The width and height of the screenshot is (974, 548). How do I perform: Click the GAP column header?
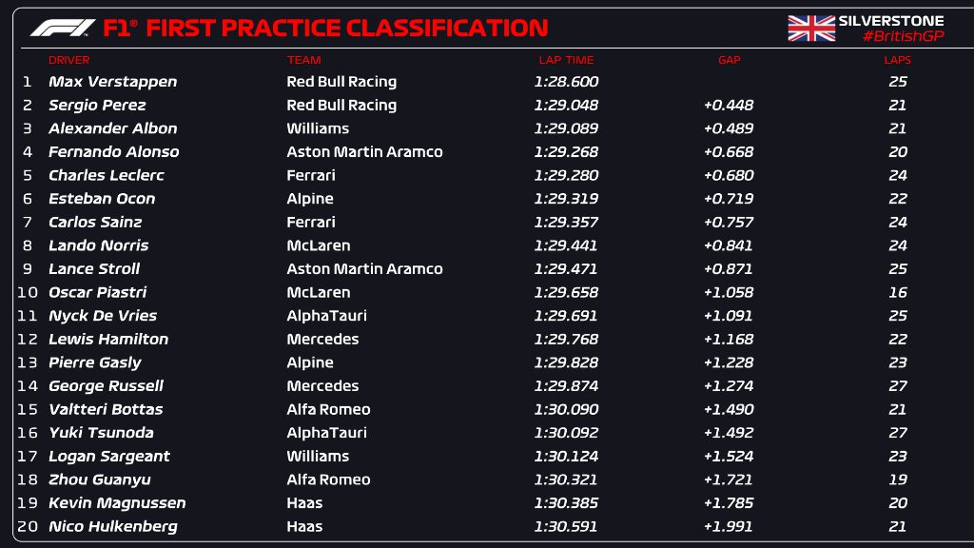point(729,60)
